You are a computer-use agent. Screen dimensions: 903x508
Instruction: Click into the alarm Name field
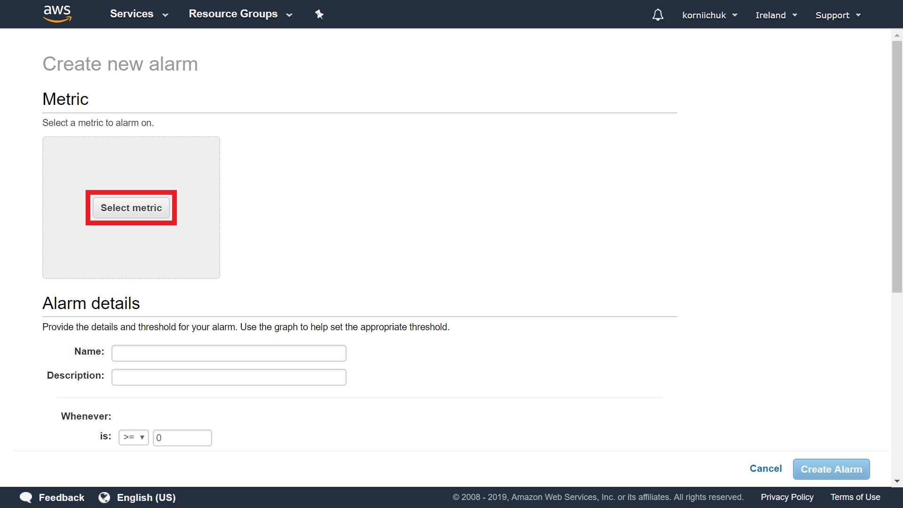(x=229, y=353)
